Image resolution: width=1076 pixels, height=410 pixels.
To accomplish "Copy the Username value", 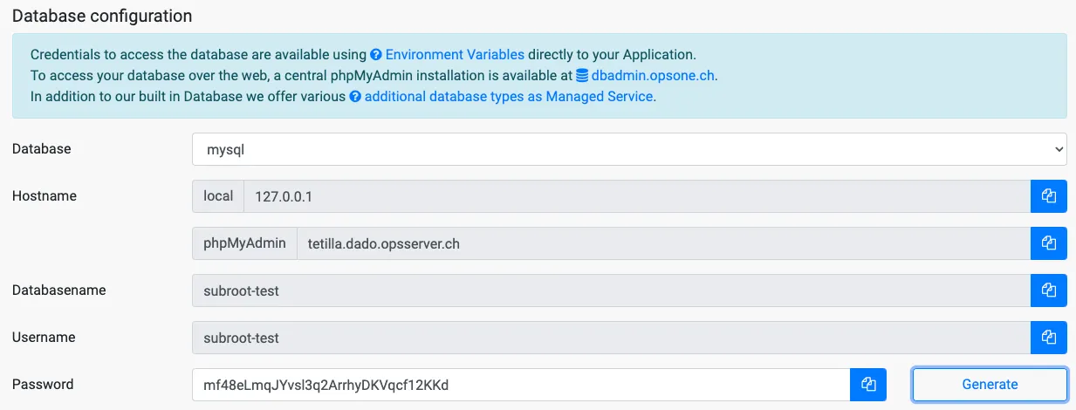I will (1049, 338).
